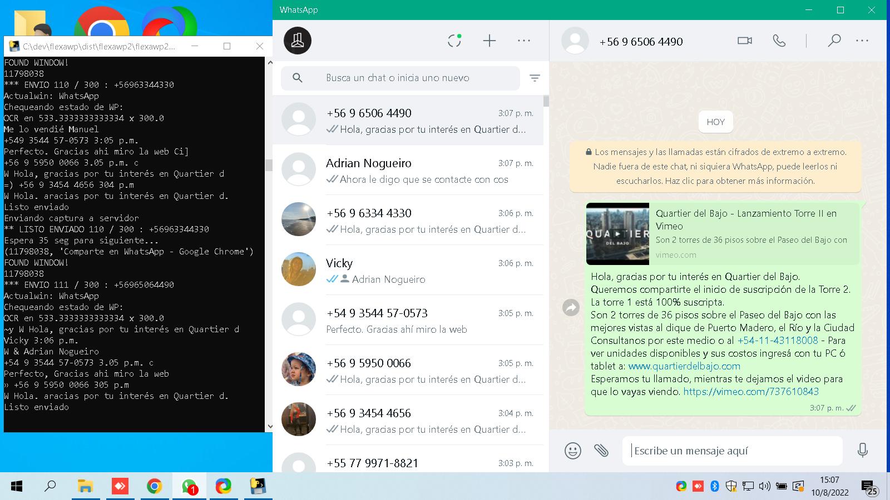Open contact info via the chat header avatar

[x=575, y=41]
